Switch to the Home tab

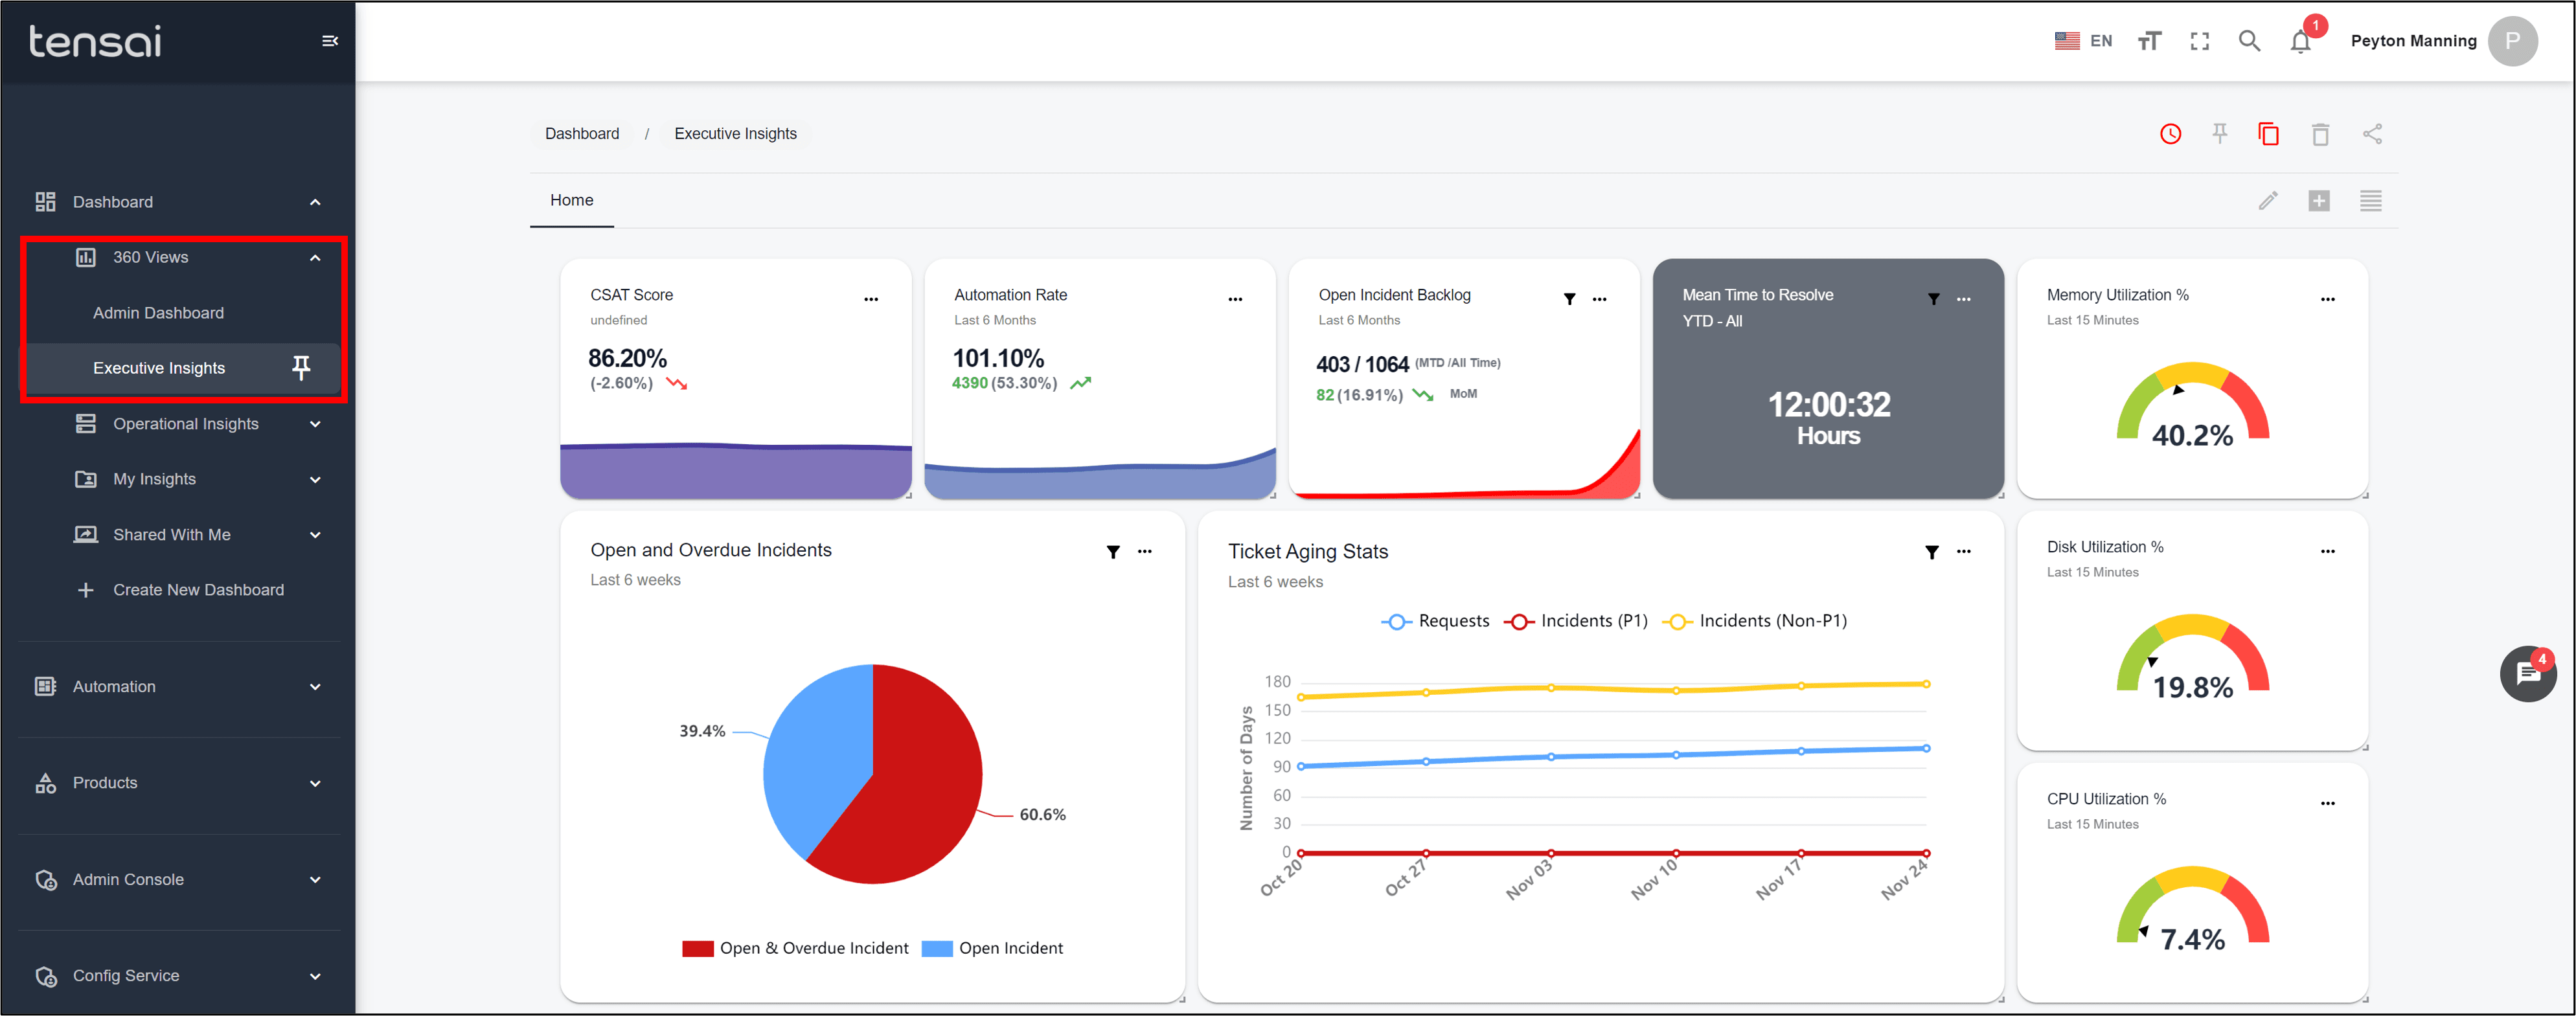click(572, 201)
